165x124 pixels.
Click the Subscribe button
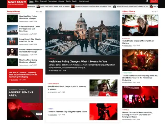[154, 1]
